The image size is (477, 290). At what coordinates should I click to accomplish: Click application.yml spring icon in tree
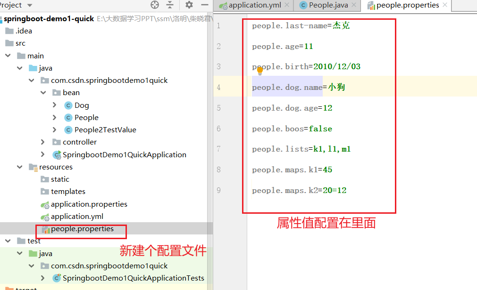(x=45, y=217)
